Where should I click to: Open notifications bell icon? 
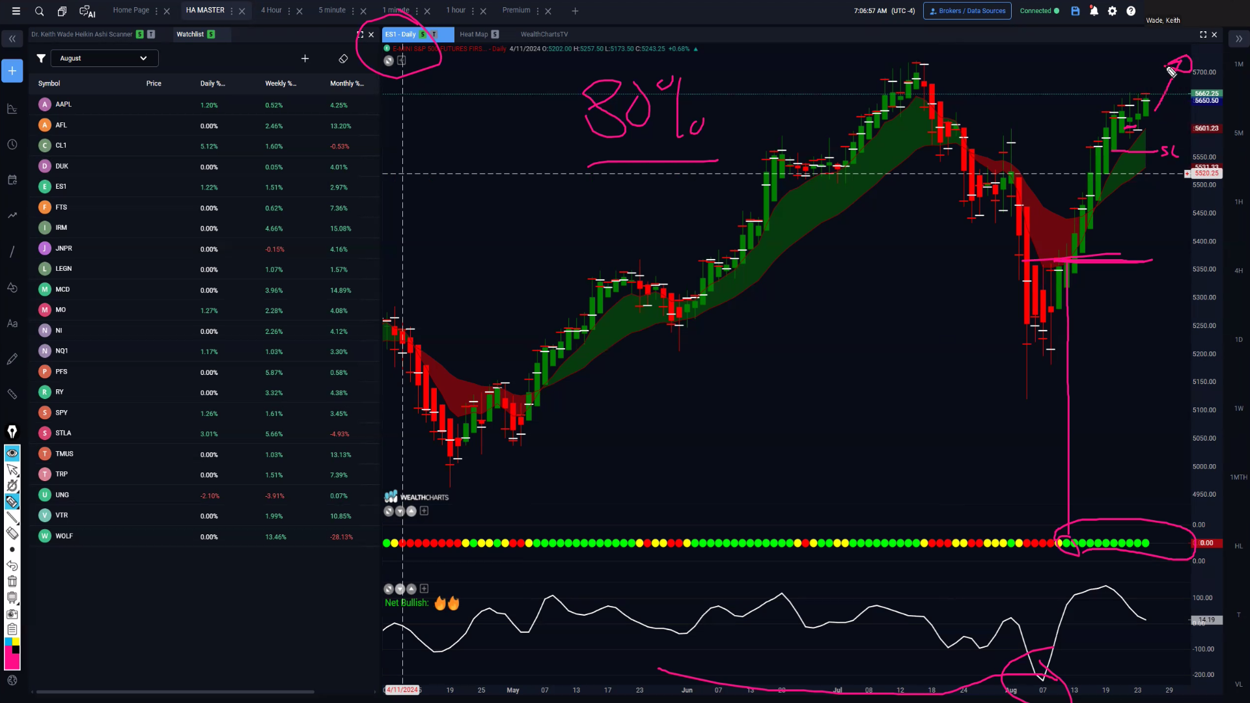(1094, 11)
